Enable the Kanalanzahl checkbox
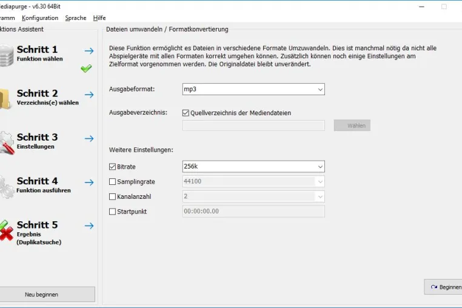This screenshot has height=308, width=462. [112, 196]
